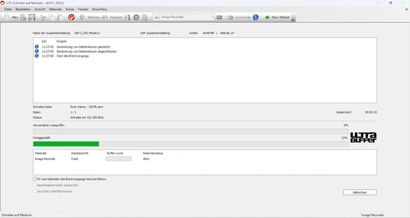Click the Abbrechen button
The image size is (410, 218).
[360, 192]
